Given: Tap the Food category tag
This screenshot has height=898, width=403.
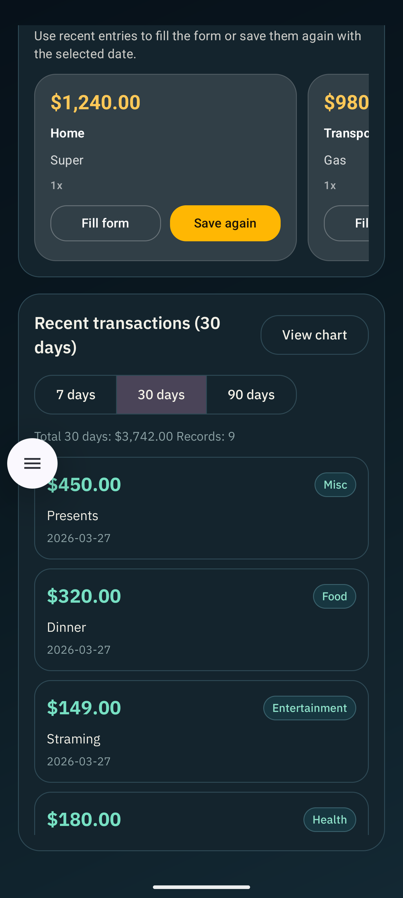Looking at the screenshot, I should coord(334,596).
